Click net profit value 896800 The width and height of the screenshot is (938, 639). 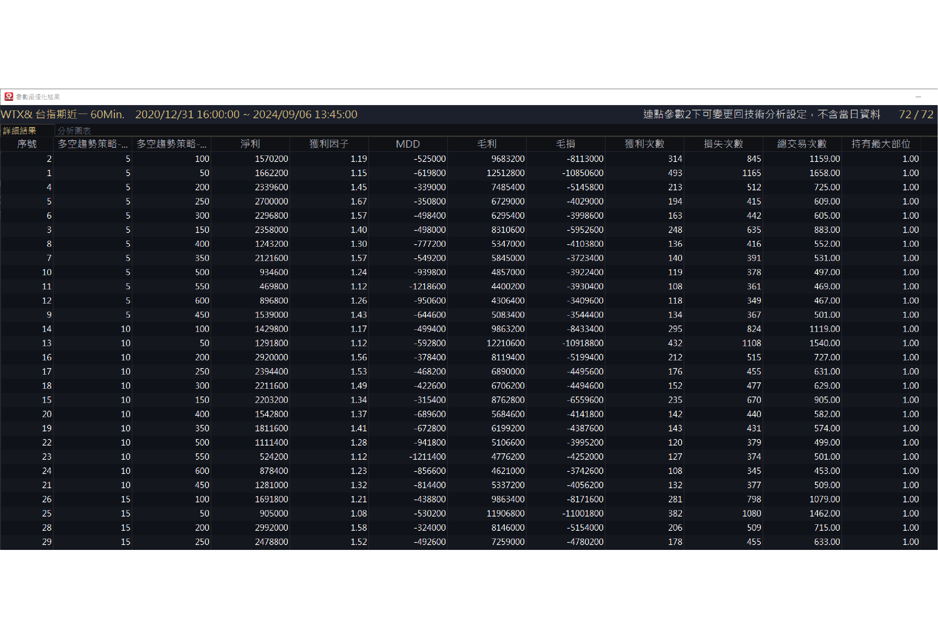(x=273, y=301)
